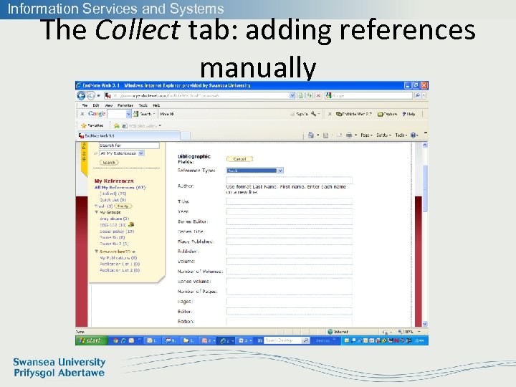Screen dimensions: 516x387
Task: Open a new blank browser tab
Action: 186,135
